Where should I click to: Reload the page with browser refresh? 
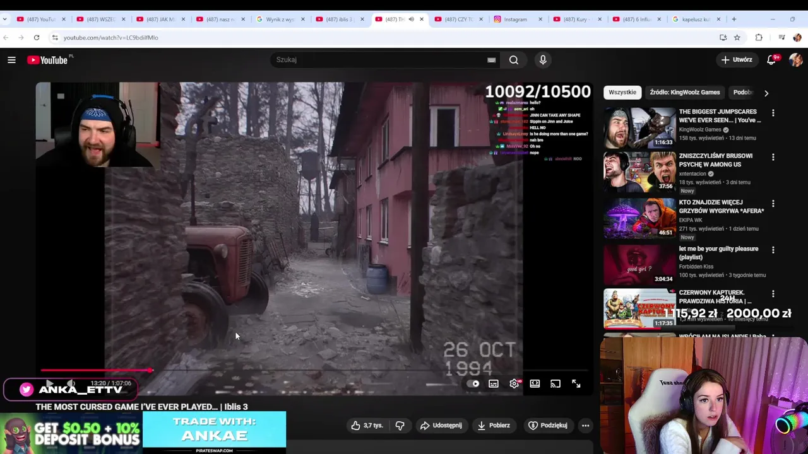point(37,38)
